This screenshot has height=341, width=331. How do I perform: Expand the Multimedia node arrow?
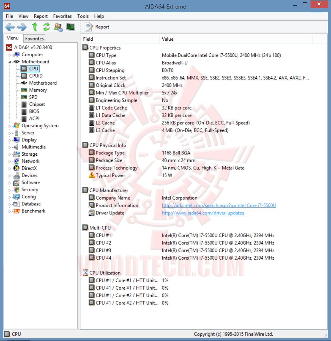click(9, 147)
